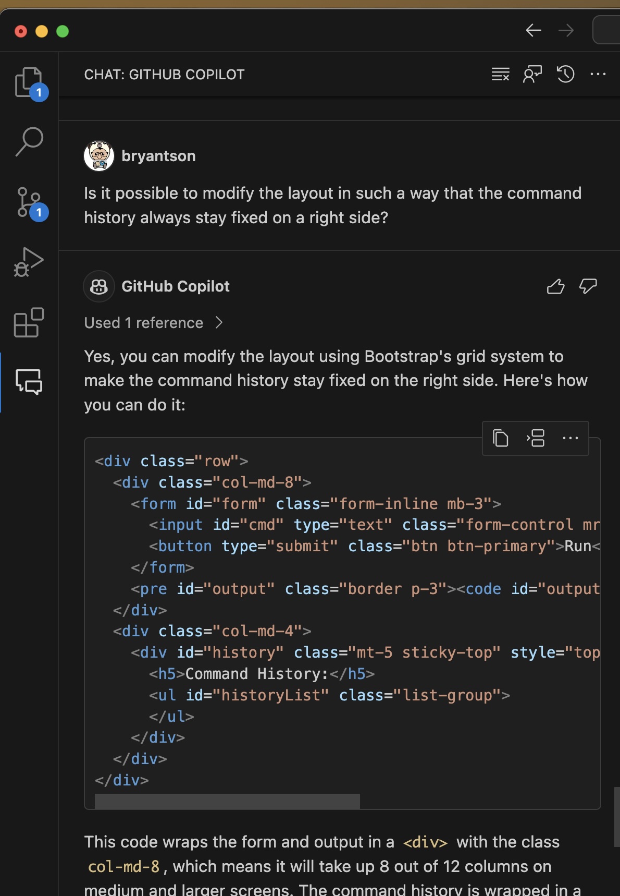Click the chat participant feedback icon in header
This screenshot has width=620, height=896.
(x=533, y=75)
